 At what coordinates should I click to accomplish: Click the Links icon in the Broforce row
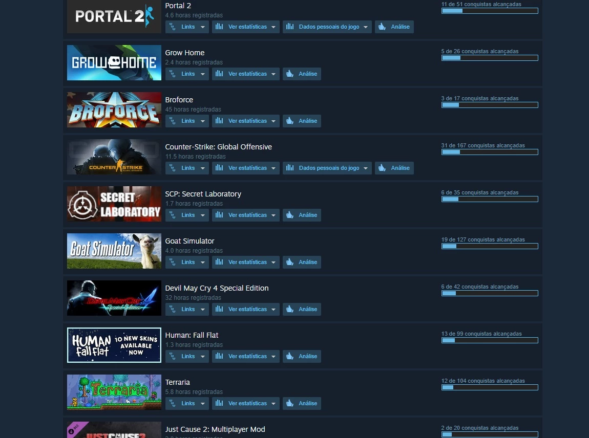click(x=173, y=121)
